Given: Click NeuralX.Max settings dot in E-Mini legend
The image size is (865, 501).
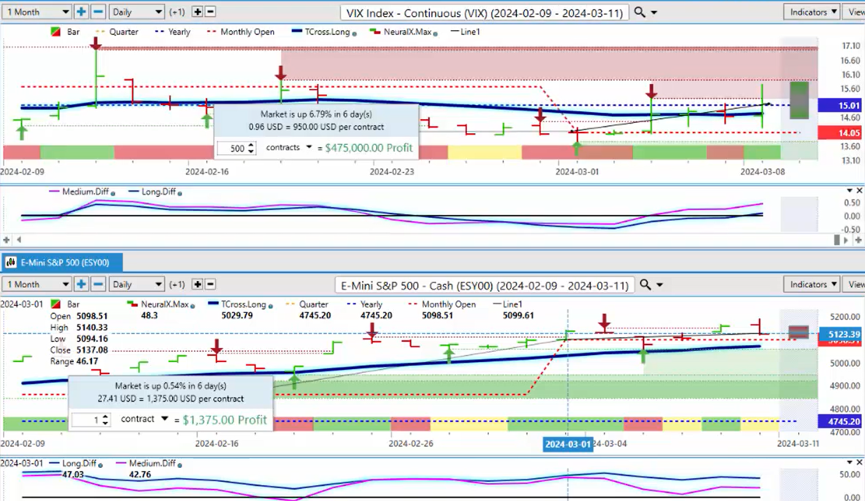Looking at the screenshot, I should click(x=192, y=306).
